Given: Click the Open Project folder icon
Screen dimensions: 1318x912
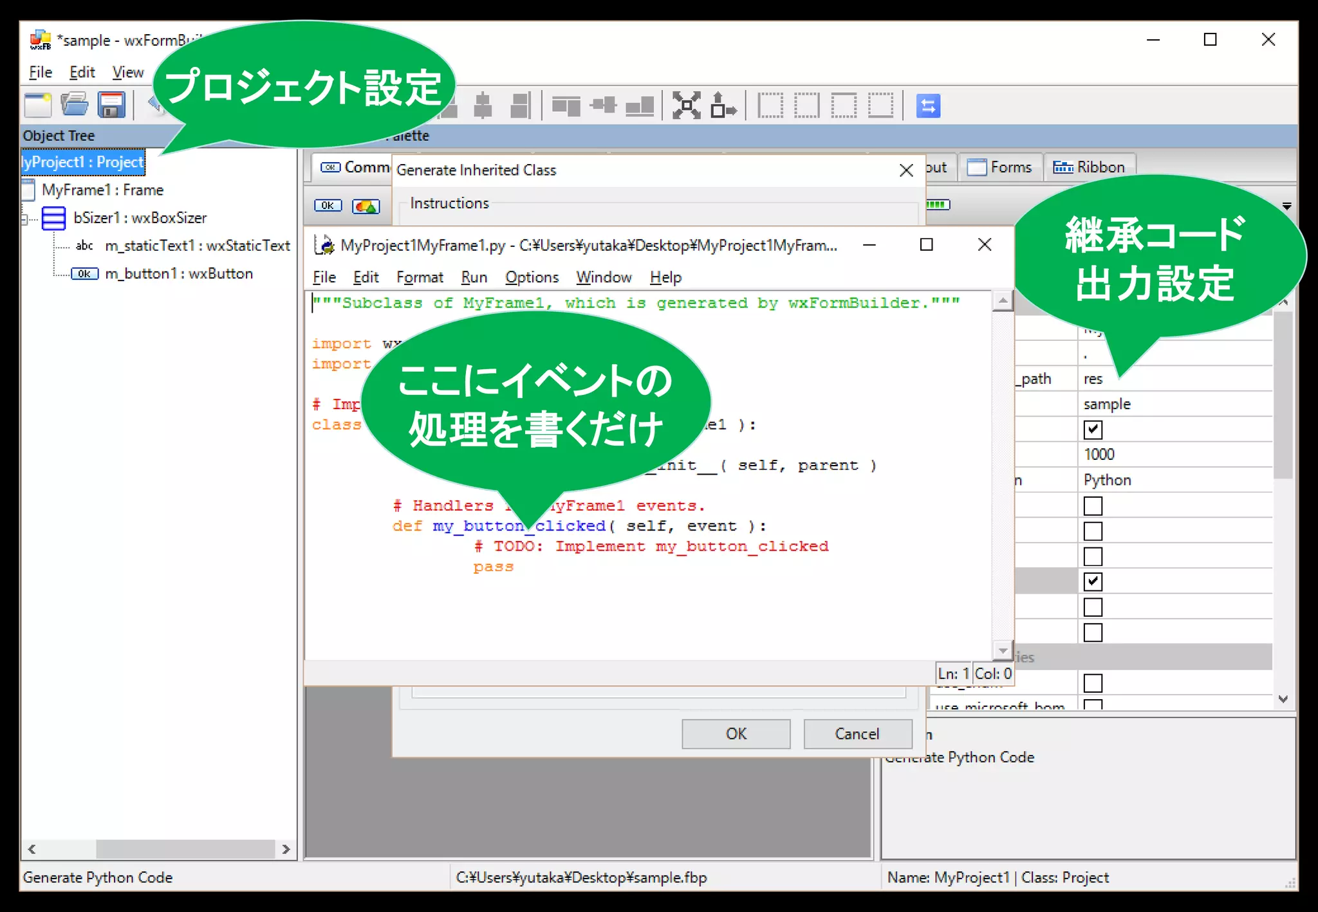Looking at the screenshot, I should [75, 105].
